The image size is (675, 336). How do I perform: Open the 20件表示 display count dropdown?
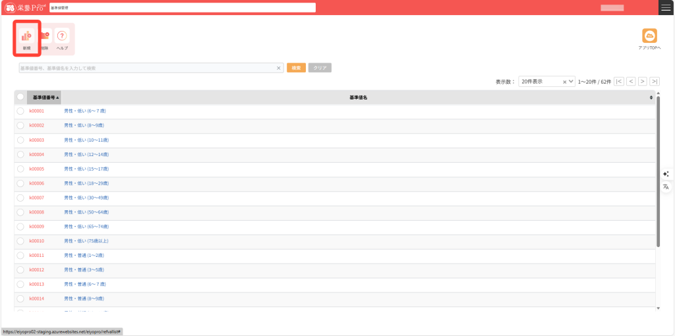[x=546, y=82]
